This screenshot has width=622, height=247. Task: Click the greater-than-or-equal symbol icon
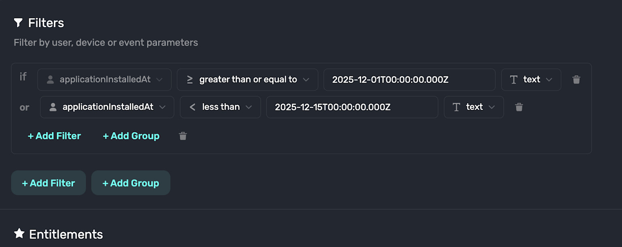(189, 80)
